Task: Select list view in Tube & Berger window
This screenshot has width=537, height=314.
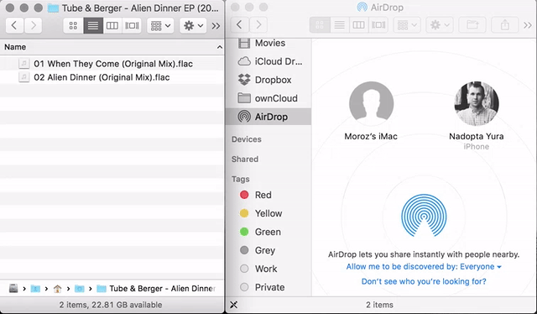Action: coord(93,25)
